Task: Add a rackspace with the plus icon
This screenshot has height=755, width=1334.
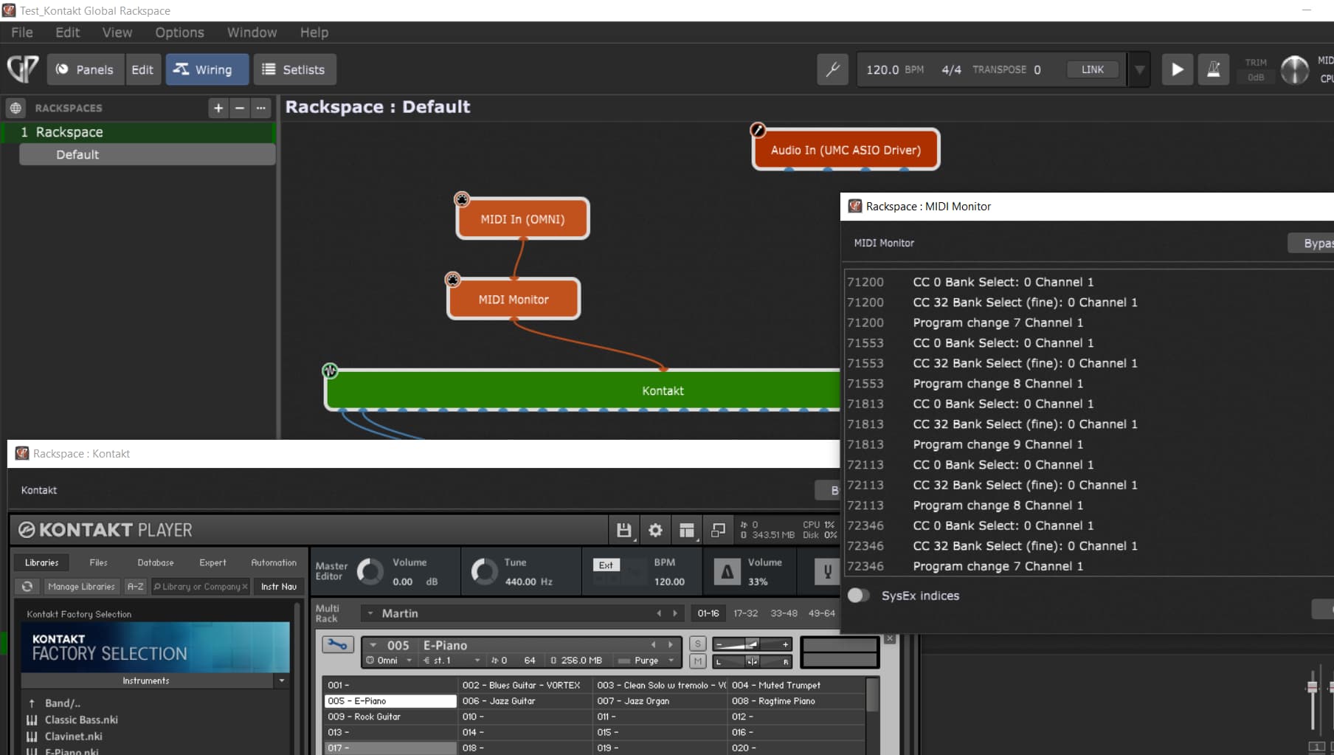Action: click(x=218, y=108)
